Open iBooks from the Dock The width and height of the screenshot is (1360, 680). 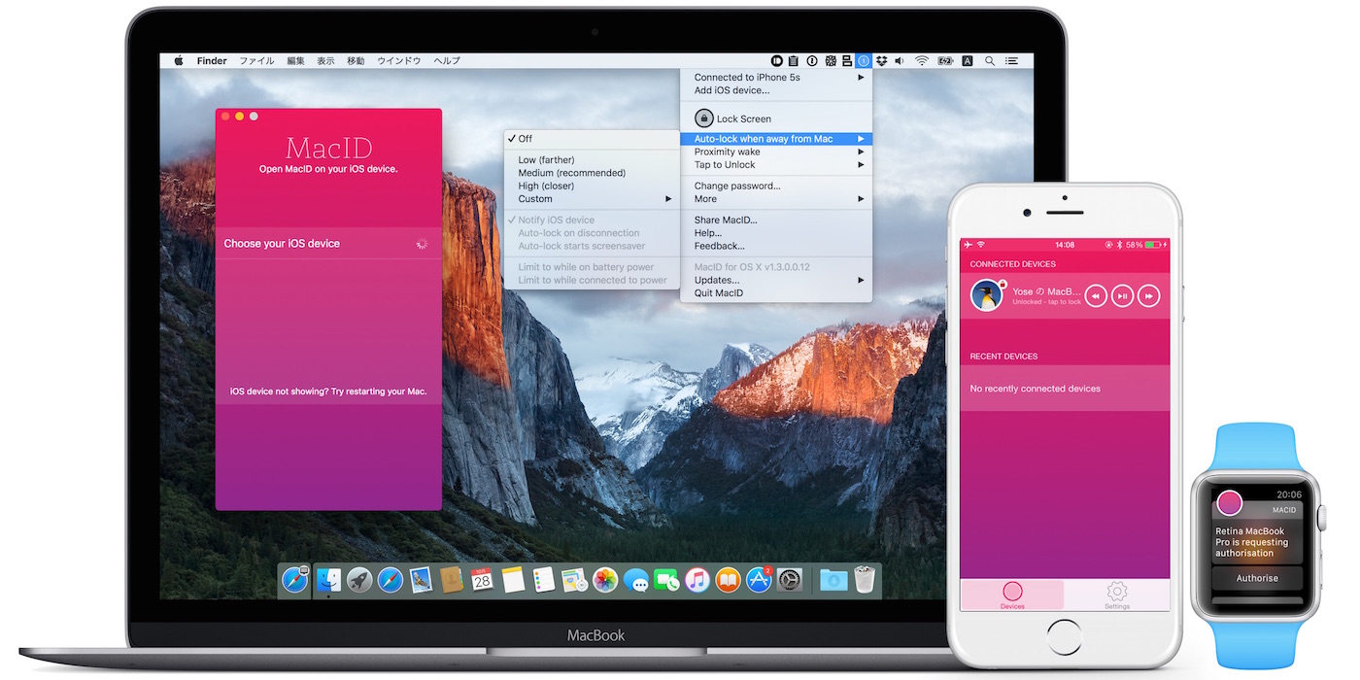tap(728, 580)
